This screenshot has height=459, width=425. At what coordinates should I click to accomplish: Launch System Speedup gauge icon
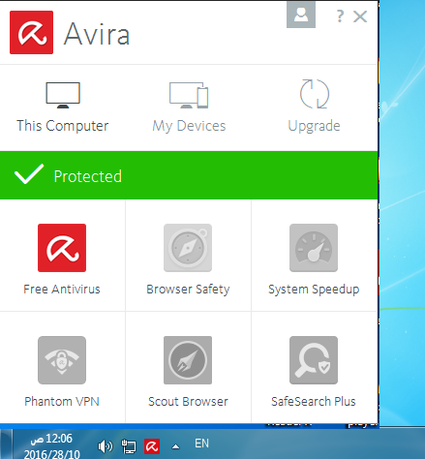314,248
